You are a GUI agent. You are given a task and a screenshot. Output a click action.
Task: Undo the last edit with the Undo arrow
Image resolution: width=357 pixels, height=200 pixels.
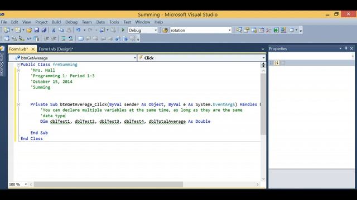pos(78,30)
